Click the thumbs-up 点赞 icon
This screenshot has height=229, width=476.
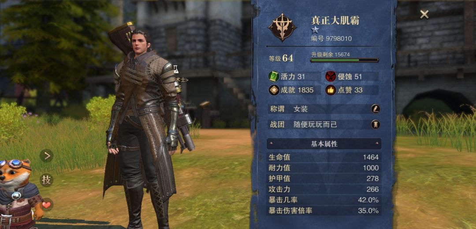pos(331,90)
